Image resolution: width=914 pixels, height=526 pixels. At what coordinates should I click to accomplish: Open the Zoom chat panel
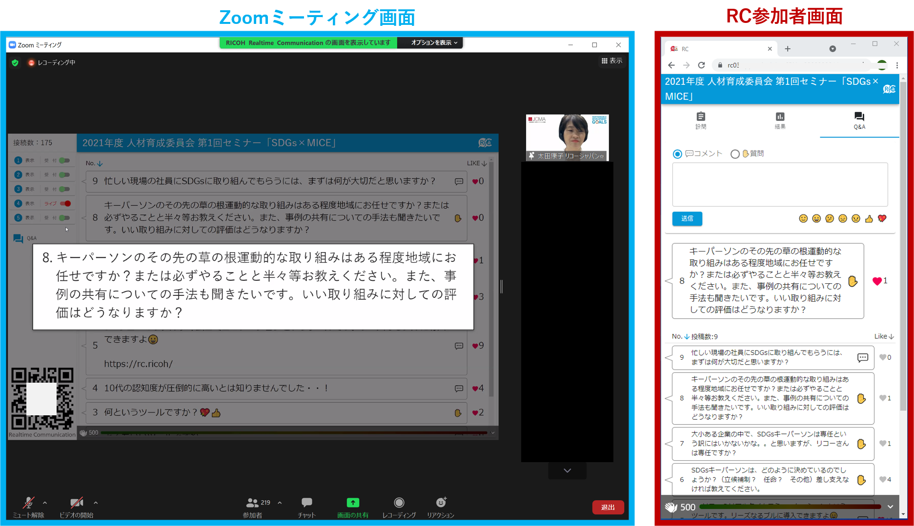pos(306,507)
